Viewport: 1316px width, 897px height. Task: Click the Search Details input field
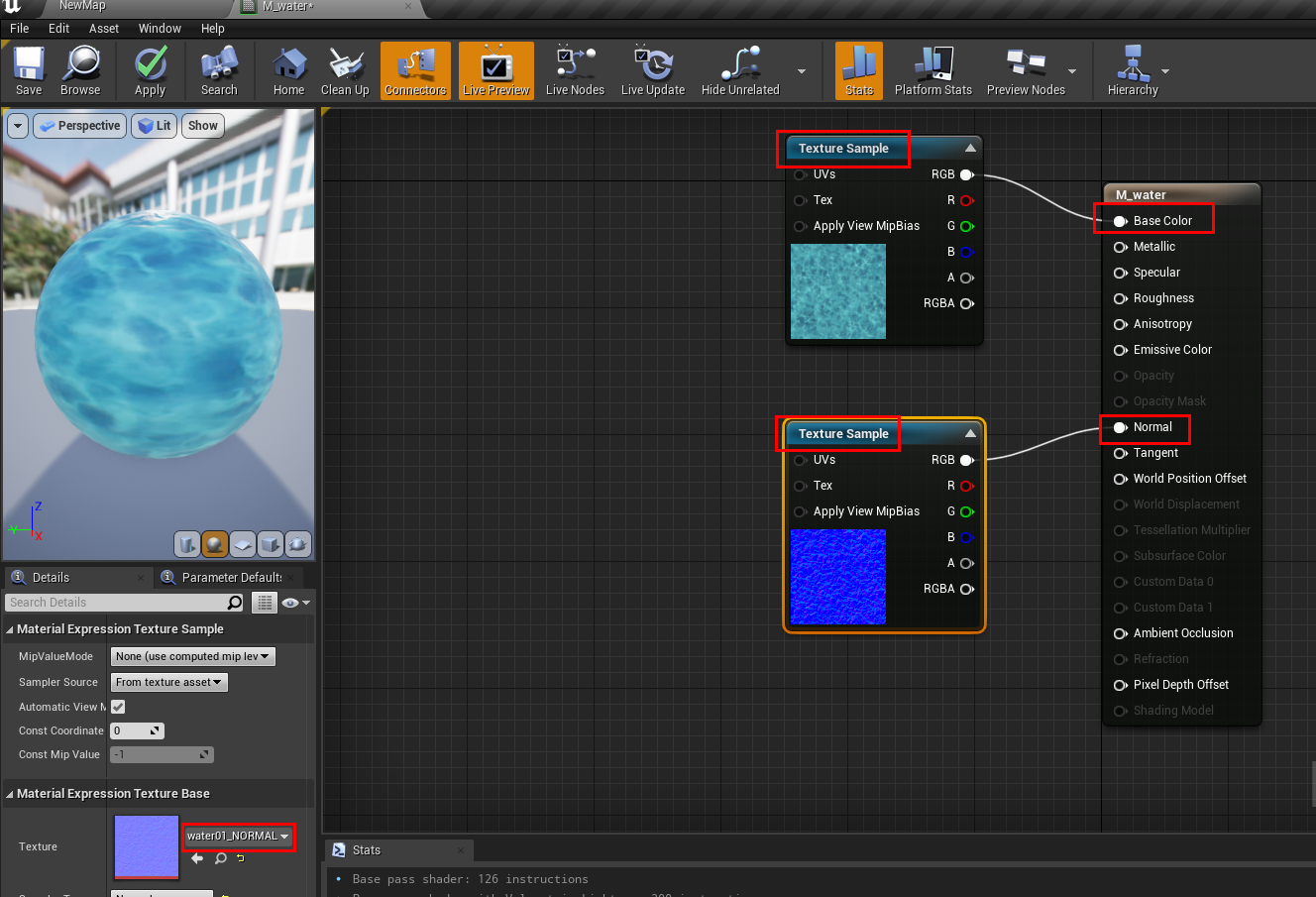pos(117,603)
